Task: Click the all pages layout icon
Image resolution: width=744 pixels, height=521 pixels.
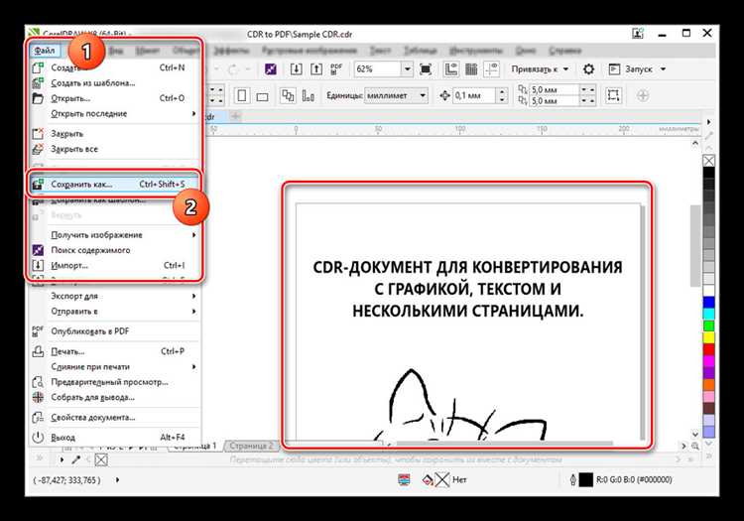Action: 288,96
